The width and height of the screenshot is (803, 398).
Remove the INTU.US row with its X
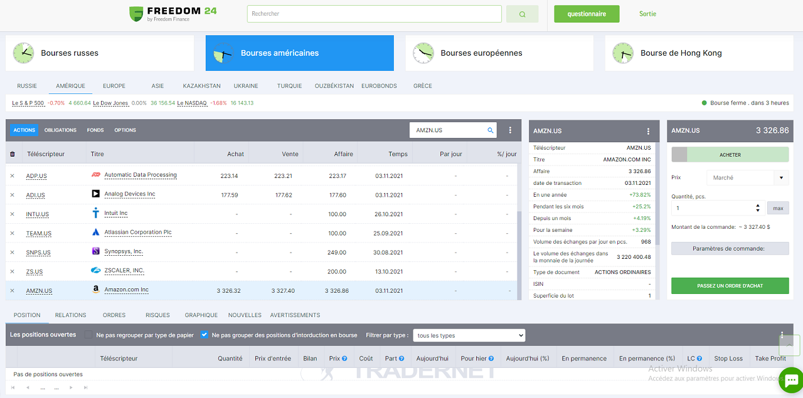12,214
